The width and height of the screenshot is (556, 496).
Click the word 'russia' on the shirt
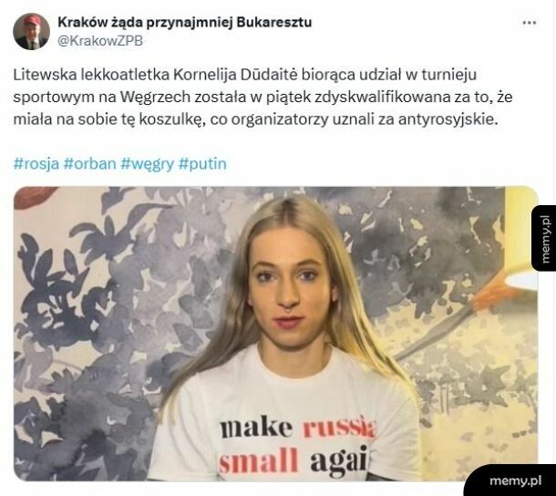[x=339, y=427]
